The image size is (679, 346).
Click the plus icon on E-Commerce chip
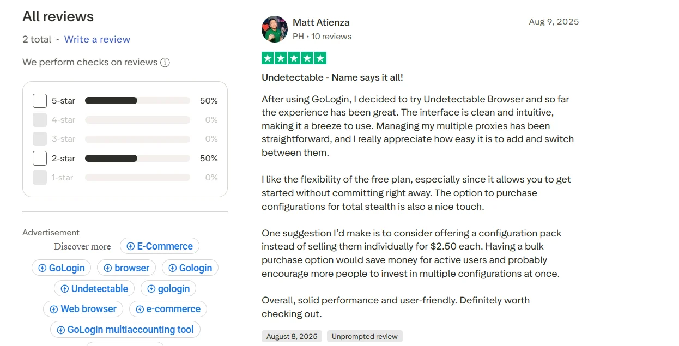coord(130,246)
